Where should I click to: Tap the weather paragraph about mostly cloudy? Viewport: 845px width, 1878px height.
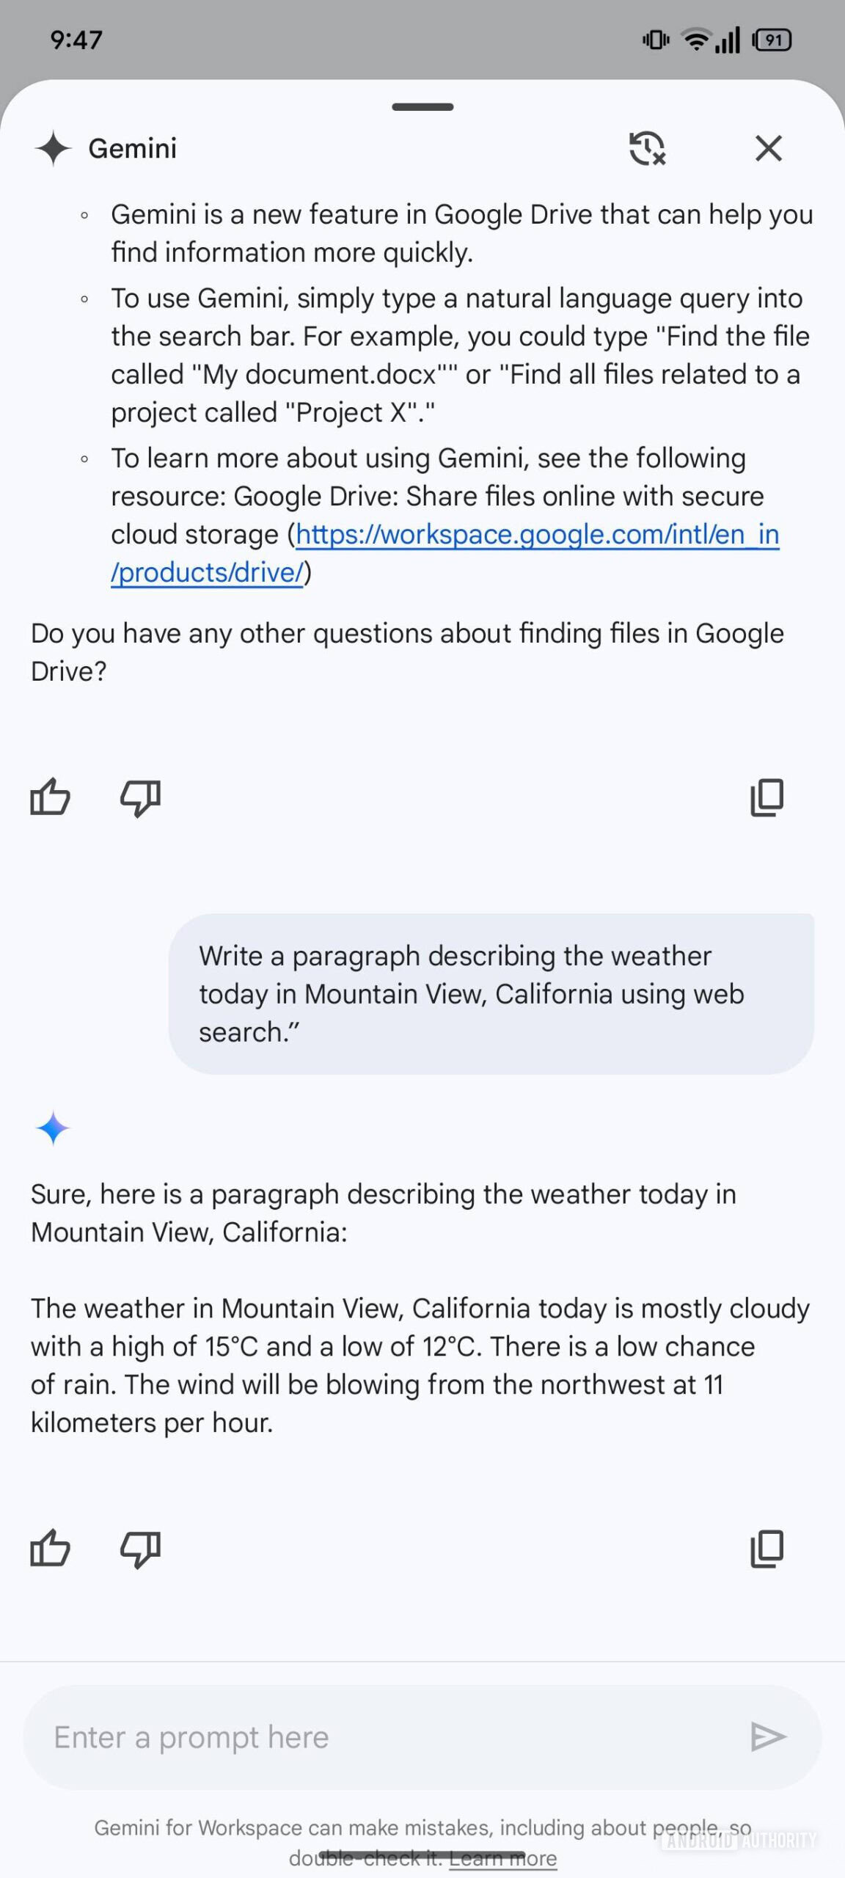point(420,1365)
